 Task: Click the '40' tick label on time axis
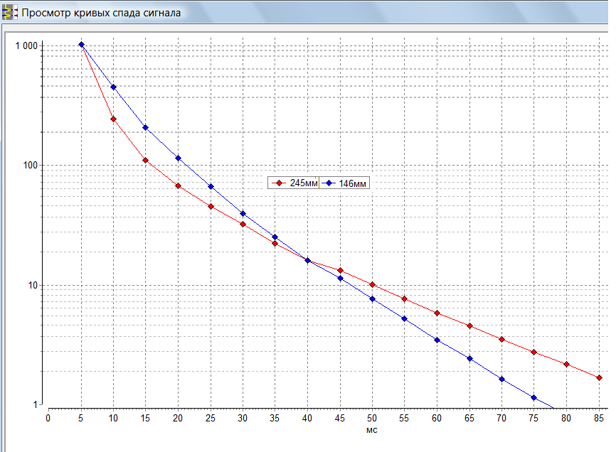point(307,419)
